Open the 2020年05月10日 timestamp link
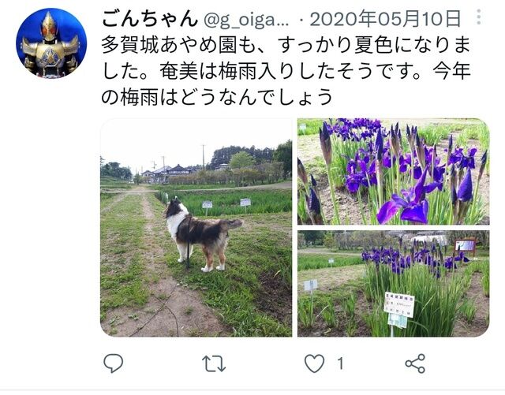 [x=385, y=19]
